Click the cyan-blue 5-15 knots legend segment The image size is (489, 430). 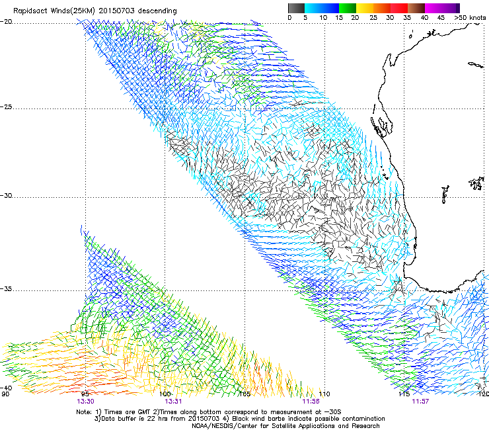pos(322,8)
